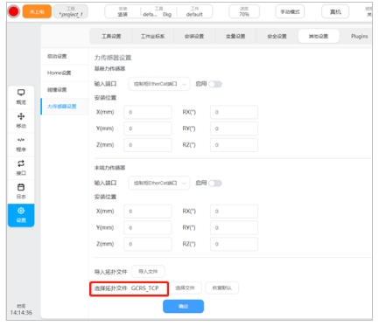Click Y(mm) field under 末端力传感器
This screenshot has height=326, width=386.
point(148,227)
